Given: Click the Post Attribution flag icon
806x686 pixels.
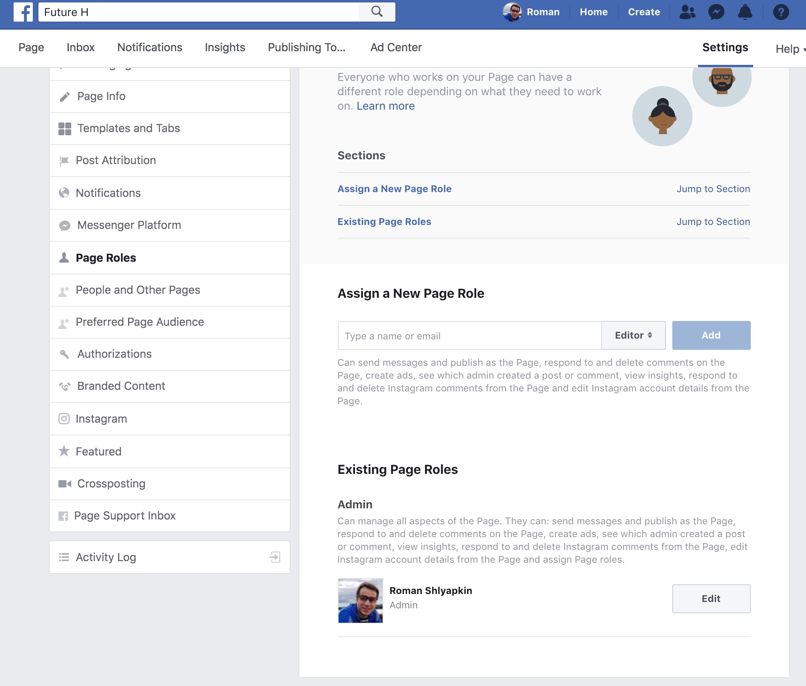Looking at the screenshot, I should 64,161.
